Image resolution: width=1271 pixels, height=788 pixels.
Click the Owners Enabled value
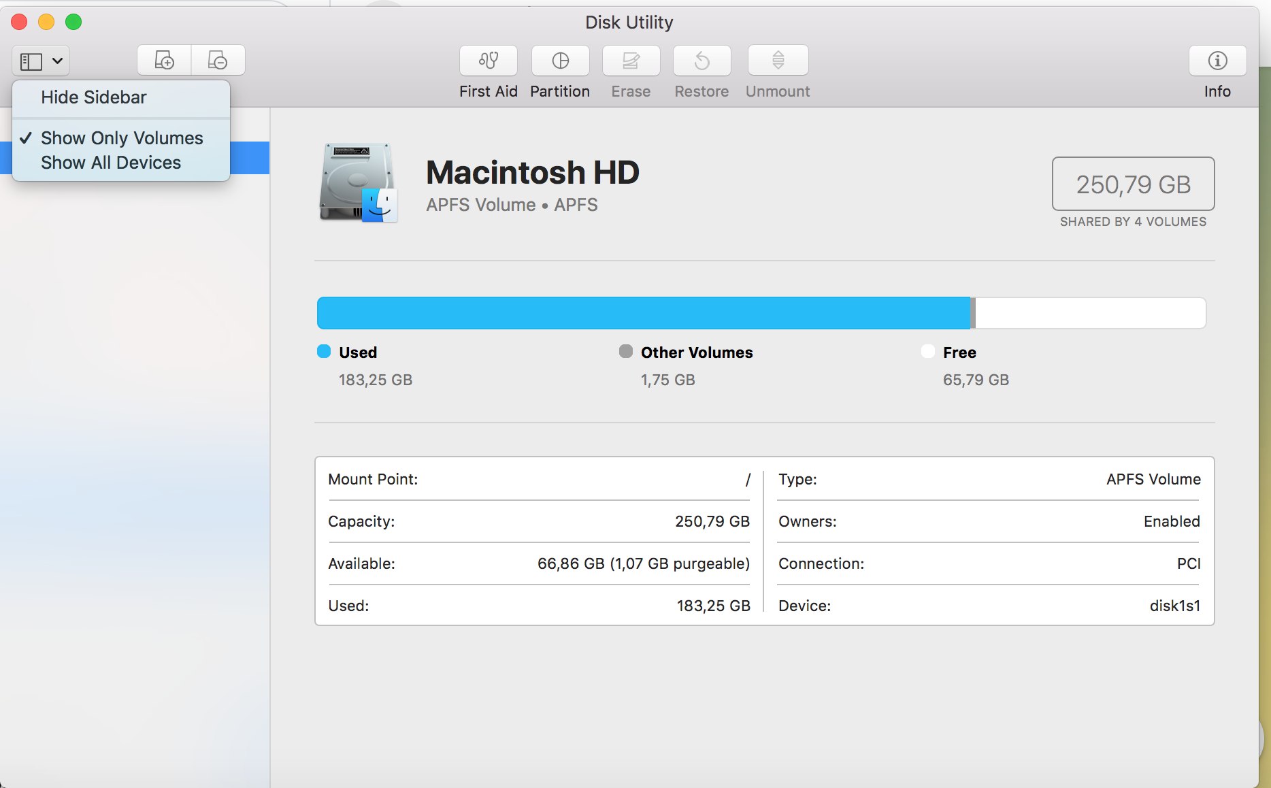[1172, 522]
